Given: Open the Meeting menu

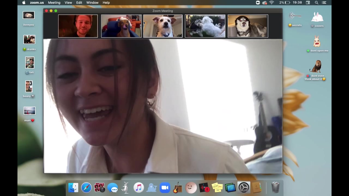Looking at the screenshot, I should tap(54, 2).
